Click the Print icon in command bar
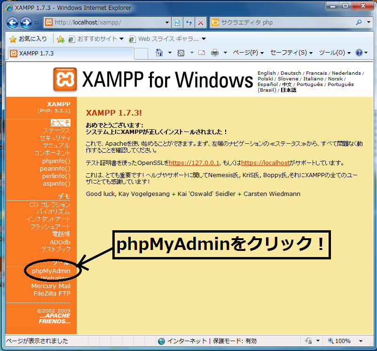Viewport: 377px width, 351px height. (215, 53)
